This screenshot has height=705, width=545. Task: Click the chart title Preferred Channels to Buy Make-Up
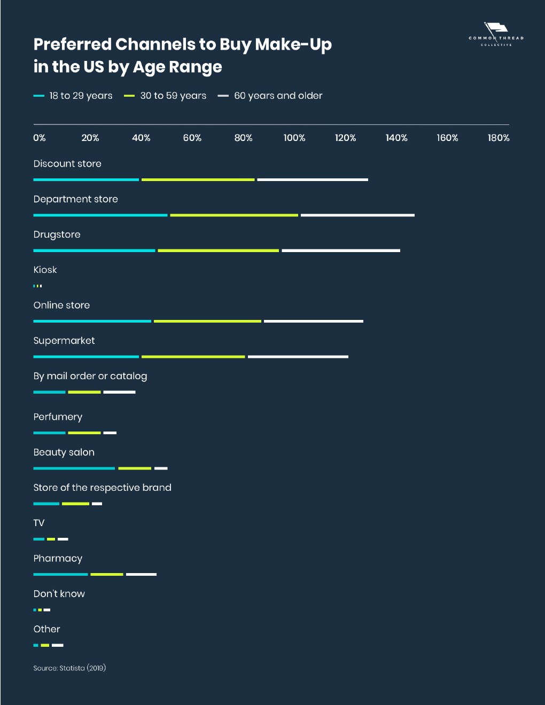(183, 44)
